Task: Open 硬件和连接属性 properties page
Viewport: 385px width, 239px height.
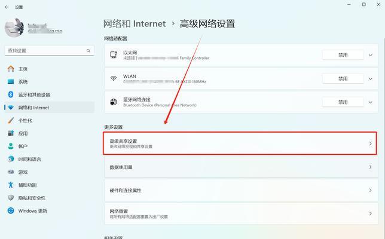Action: click(239, 191)
